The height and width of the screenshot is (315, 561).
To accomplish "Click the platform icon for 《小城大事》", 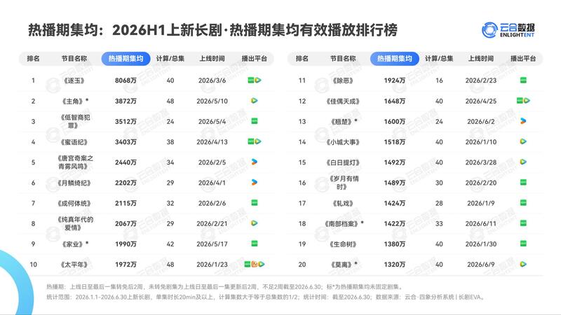I will point(523,141).
